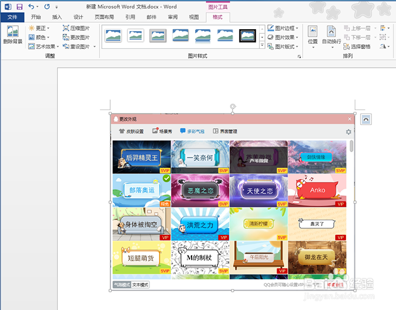Click the 御龙在天 bubble thumbnail
This screenshot has width=396, height=310.
[317, 258]
